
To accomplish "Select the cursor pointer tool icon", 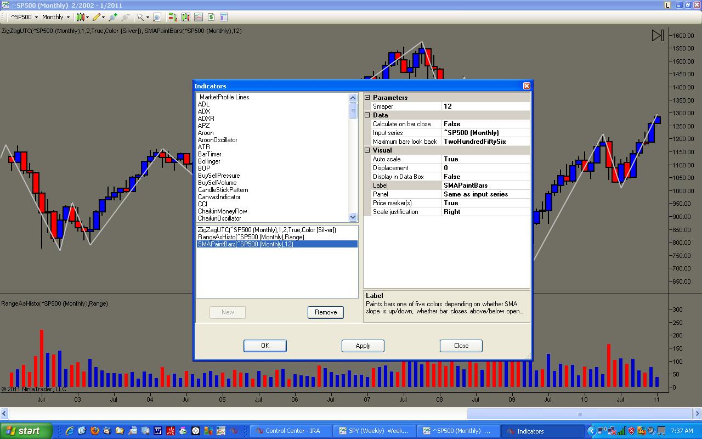I will point(140,17).
